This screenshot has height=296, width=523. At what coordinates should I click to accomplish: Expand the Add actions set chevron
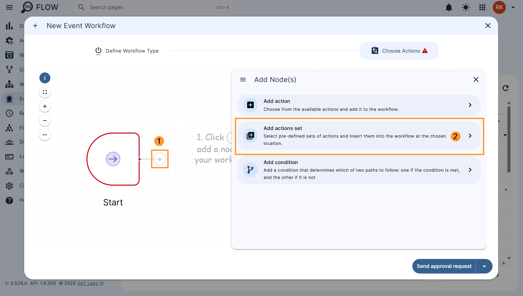[470, 136]
